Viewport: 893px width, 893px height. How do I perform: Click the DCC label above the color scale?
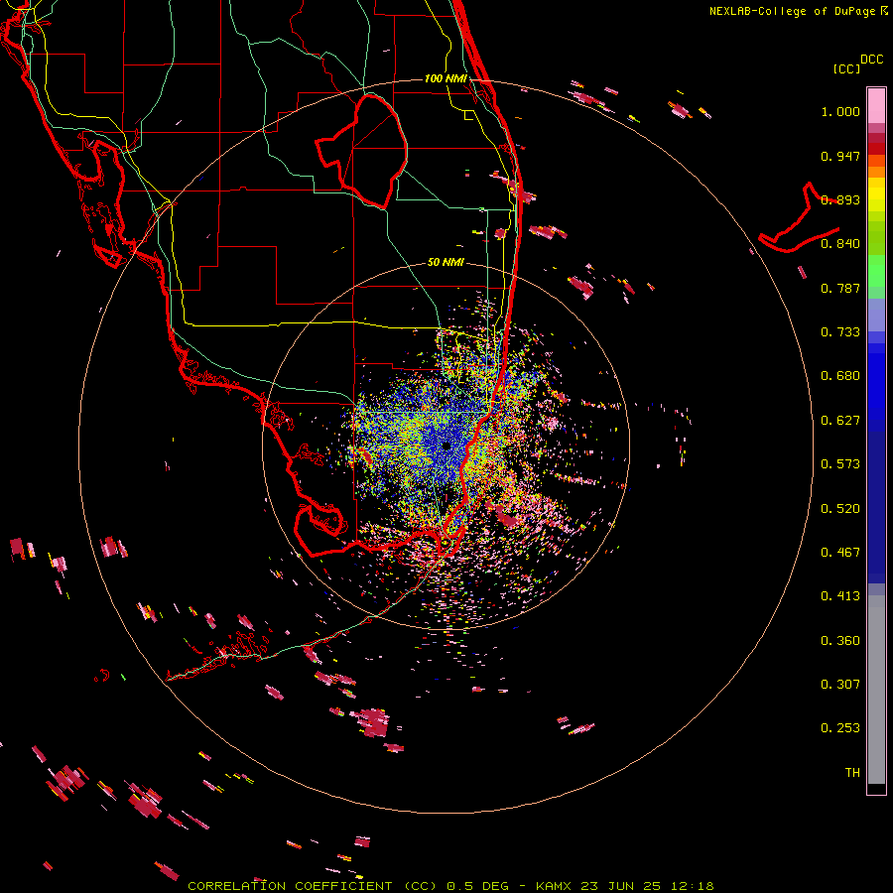(871, 60)
